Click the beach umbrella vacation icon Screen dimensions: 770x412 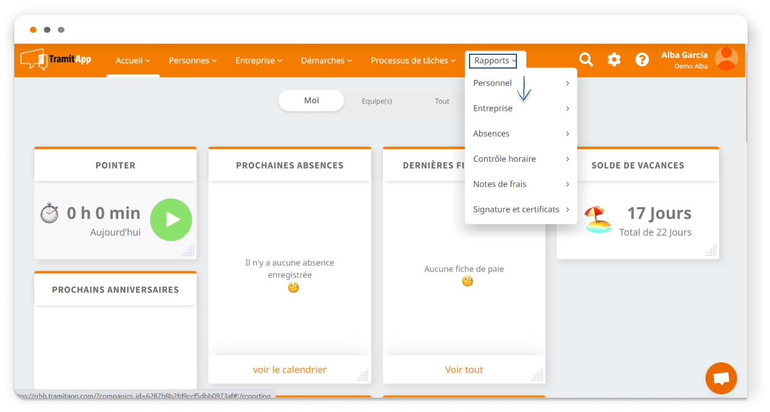coord(598,220)
